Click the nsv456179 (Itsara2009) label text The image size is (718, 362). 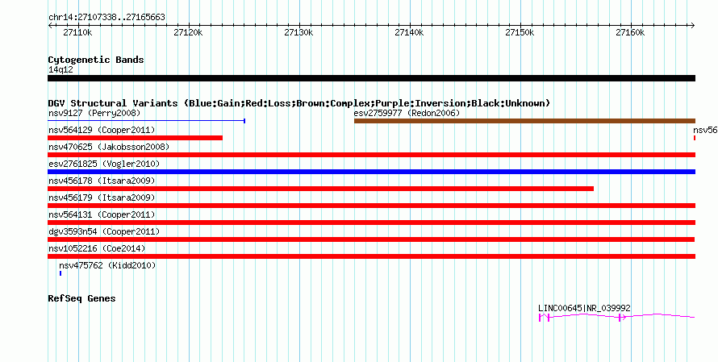coord(102,198)
